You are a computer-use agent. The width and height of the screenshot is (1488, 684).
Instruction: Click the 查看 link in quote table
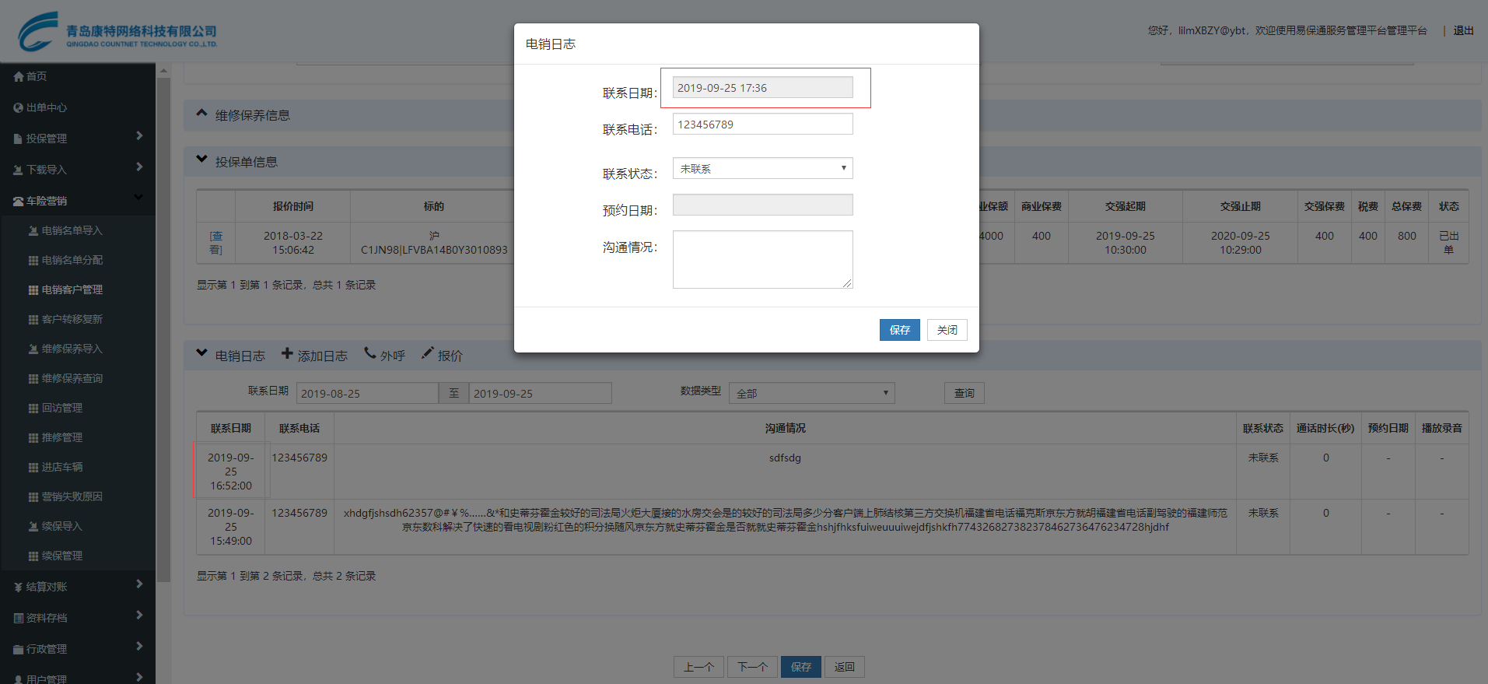point(215,243)
